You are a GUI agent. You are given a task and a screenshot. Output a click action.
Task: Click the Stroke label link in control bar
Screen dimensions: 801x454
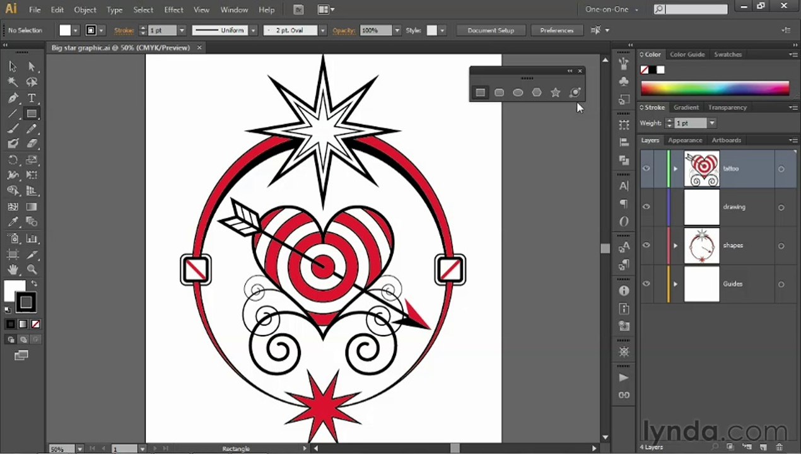coord(124,30)
